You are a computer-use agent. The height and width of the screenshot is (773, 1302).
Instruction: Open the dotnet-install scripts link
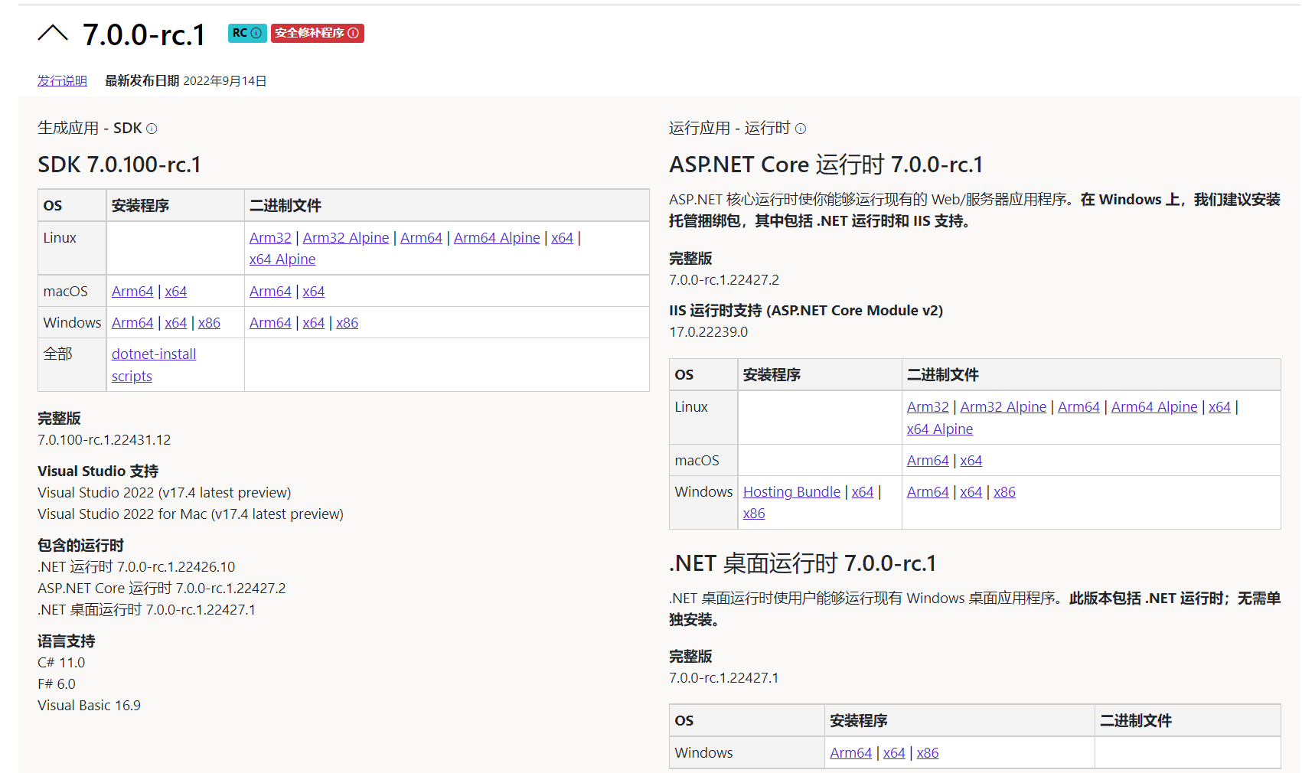click(x=154, y=364)
